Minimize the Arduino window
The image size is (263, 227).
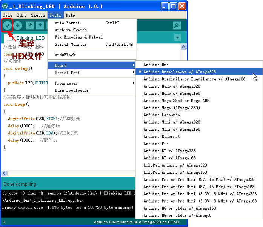pyautogui.click(x=164, y=6)
